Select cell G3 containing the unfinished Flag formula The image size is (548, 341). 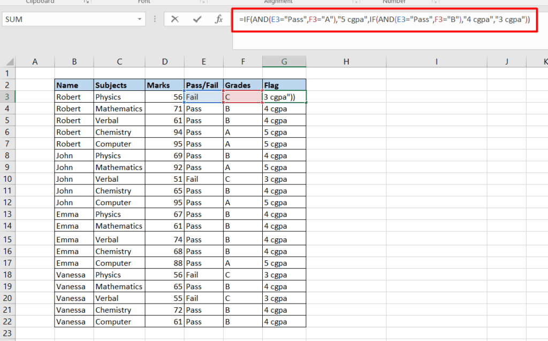284,96
